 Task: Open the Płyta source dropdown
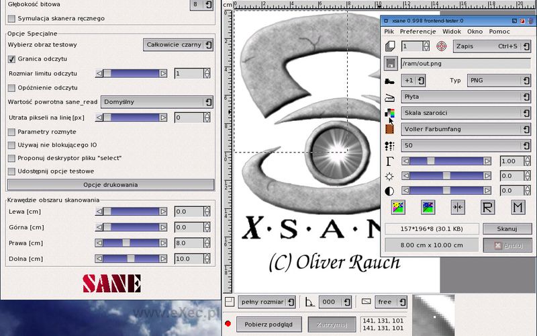pyautogui.click(x=466, y=97)
